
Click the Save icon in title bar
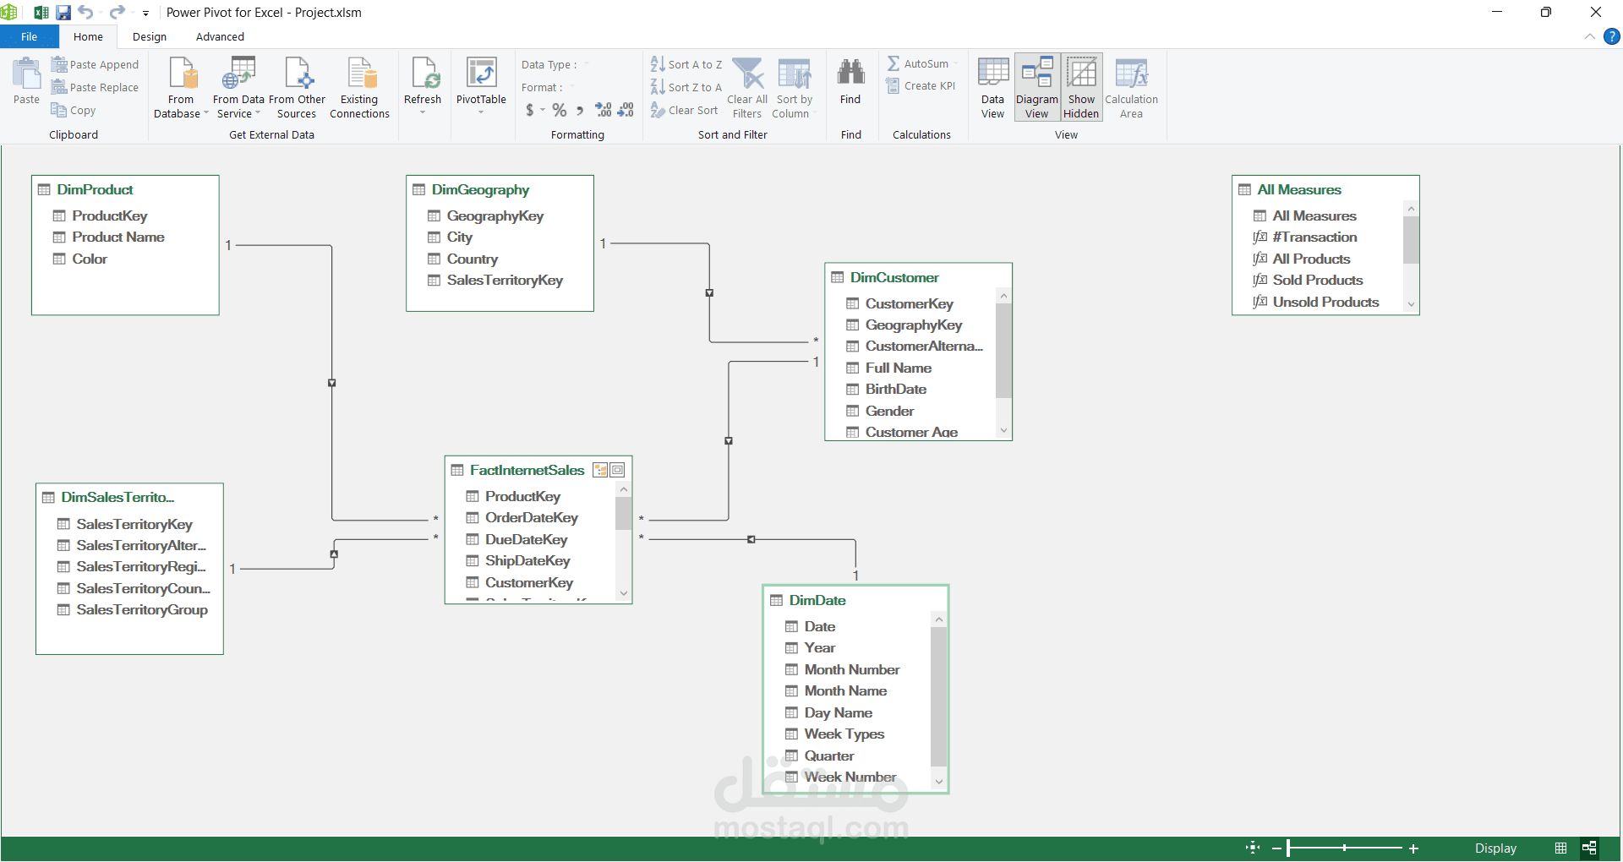tap(63, 13)
